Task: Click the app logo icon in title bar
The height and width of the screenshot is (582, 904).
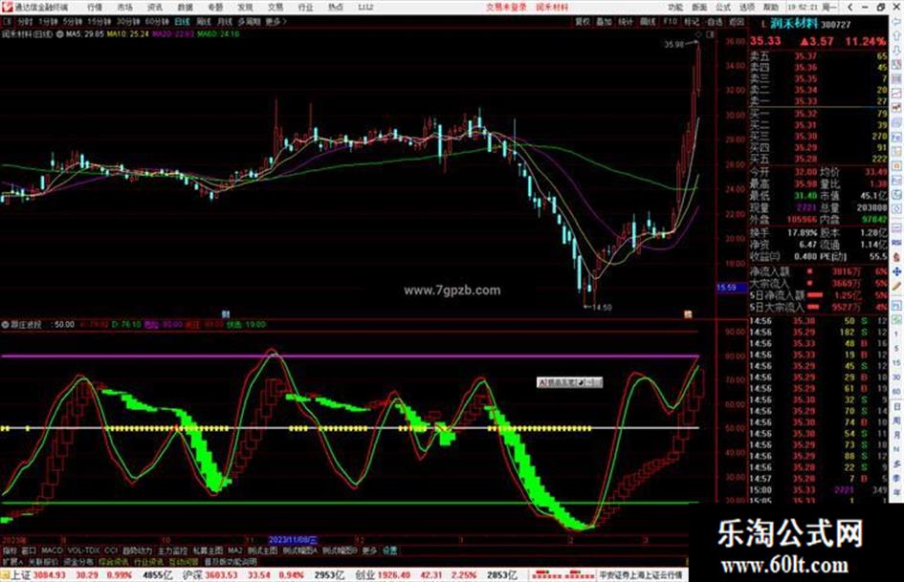Action: point(7,7)
